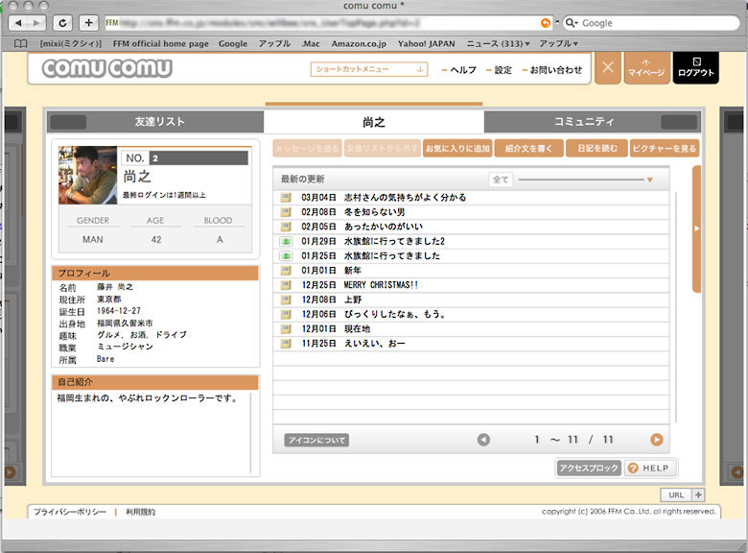Expand the 全て filter dropdown arrow
The width and height of the screenshot is (748, 553).
coord(649,180)
